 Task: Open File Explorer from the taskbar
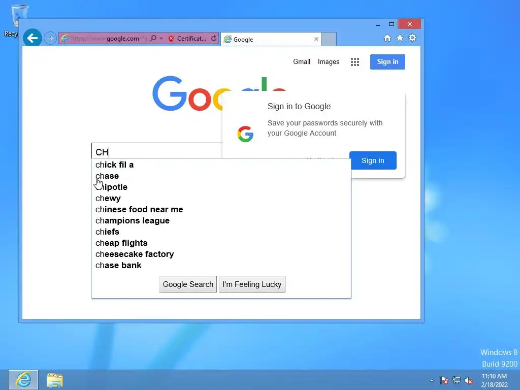55,380
